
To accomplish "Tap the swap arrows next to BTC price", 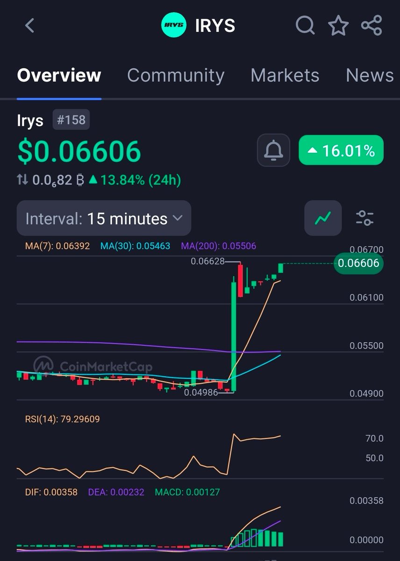I will [x=22, y=180].
